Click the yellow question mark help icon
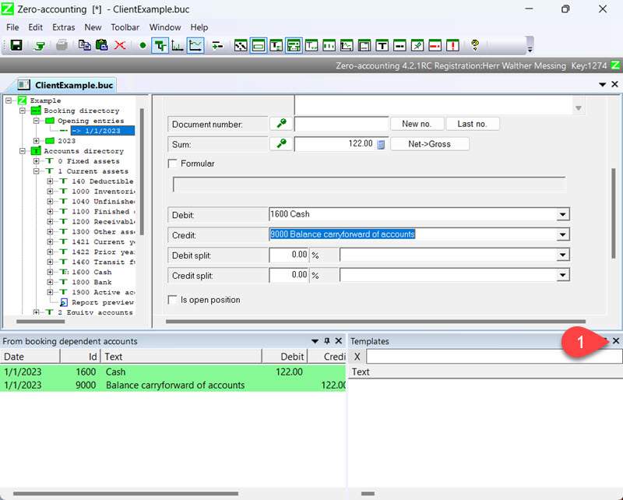The width and height of the screenshot is (623, 500). pyautogui.click(x=474, y=45)
